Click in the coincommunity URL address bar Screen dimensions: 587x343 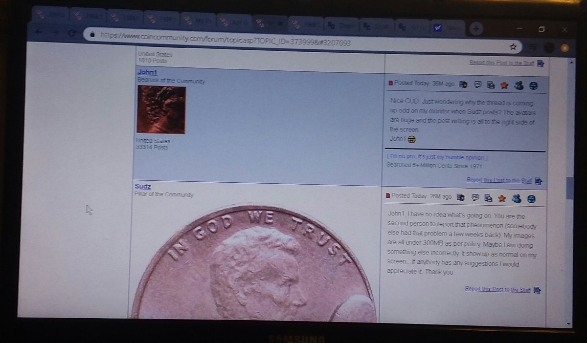coord(302,41)
